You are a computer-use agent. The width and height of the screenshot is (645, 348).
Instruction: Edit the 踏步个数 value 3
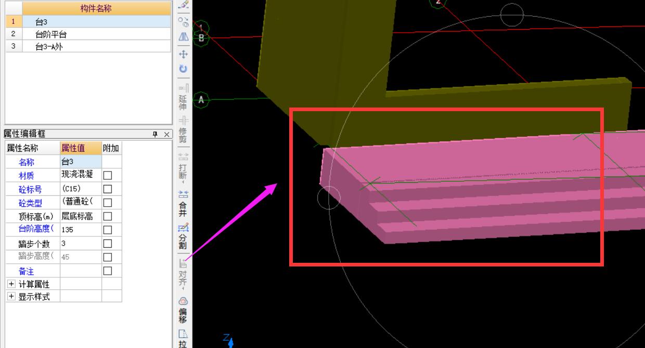tap(81, 243)
